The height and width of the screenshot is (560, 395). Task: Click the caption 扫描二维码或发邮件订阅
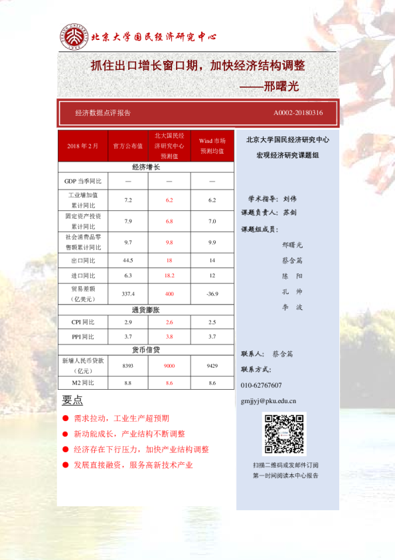coord(285,465)
